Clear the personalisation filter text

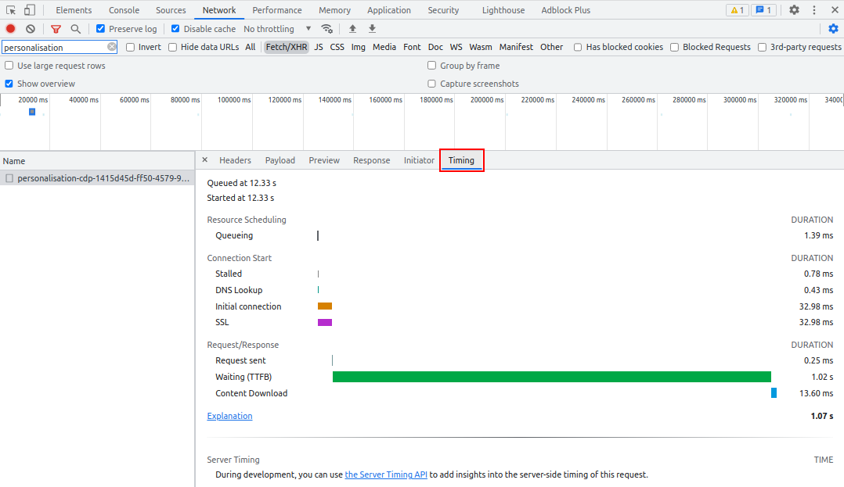coord(111,47)
